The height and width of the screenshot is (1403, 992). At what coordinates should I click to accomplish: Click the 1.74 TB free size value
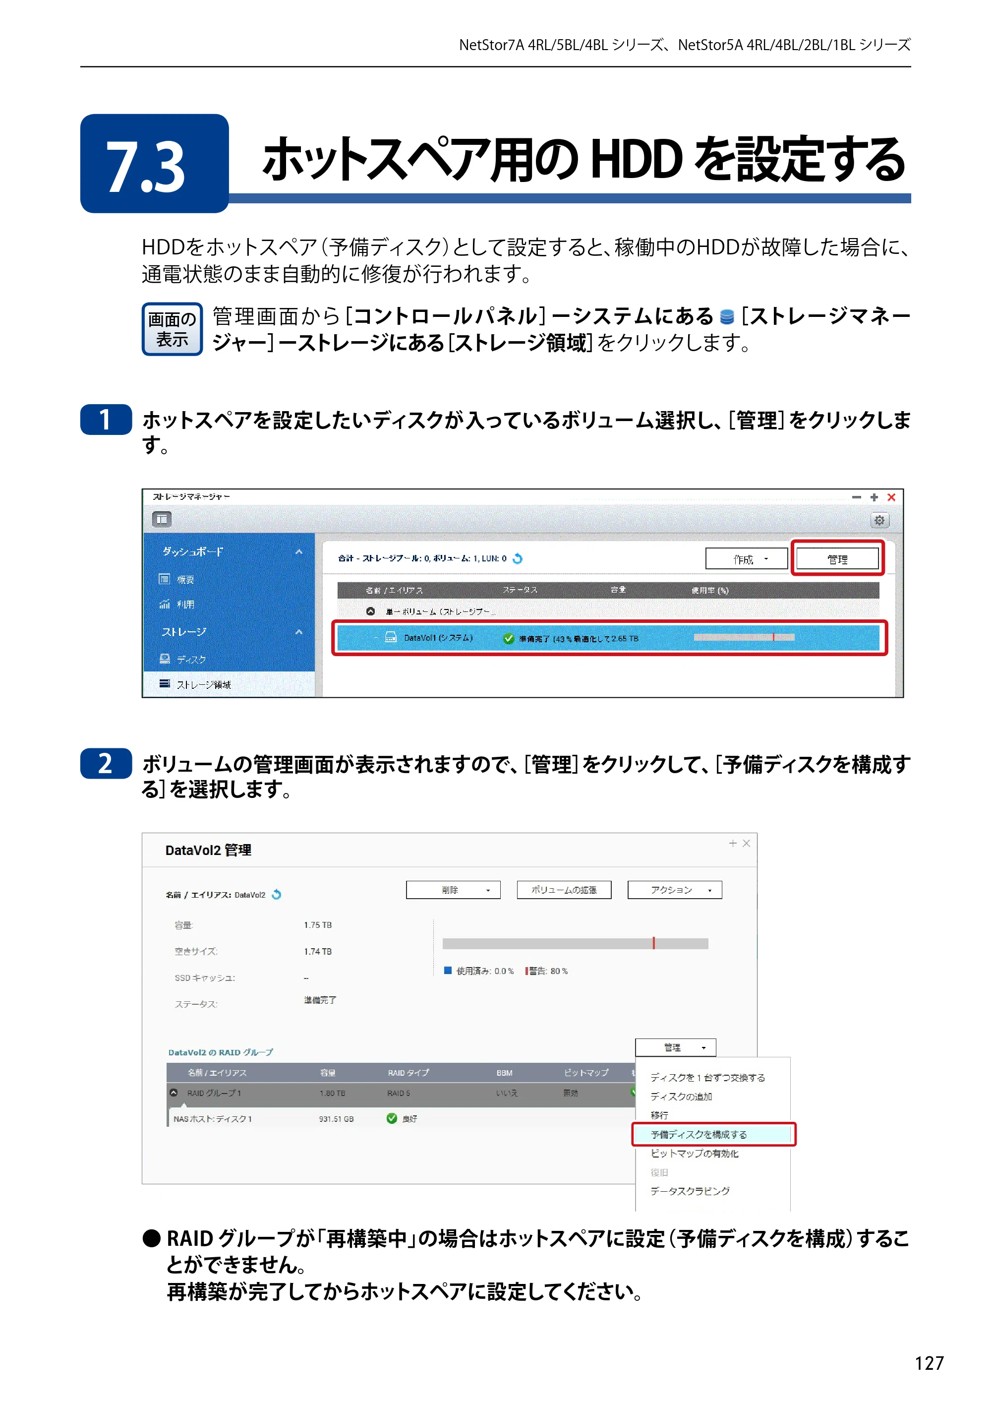coord(318,951)
